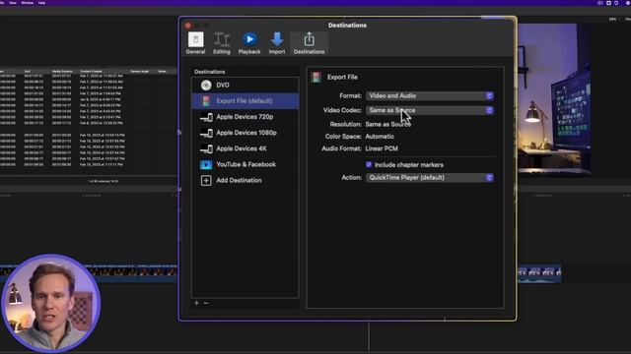The width and height of the screenshot is (631, 354).
Task: Click the Add Destination plus-box icon
Action: (x=206, y=181)
